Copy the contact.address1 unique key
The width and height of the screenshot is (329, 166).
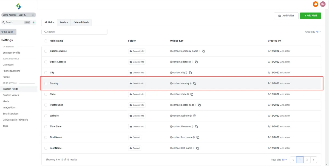196,62
